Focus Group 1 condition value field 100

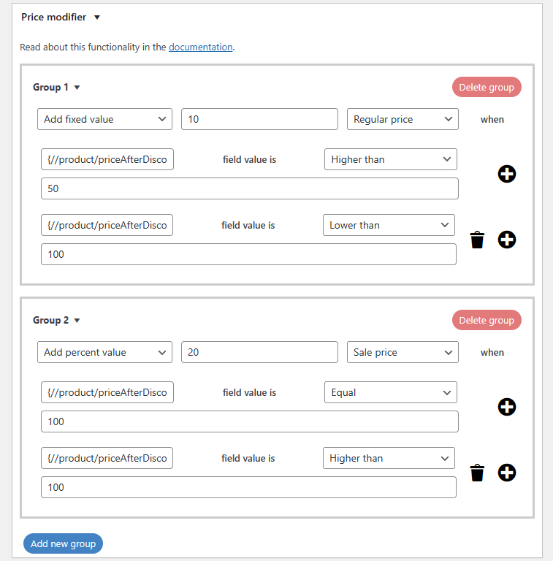point(248,254)
